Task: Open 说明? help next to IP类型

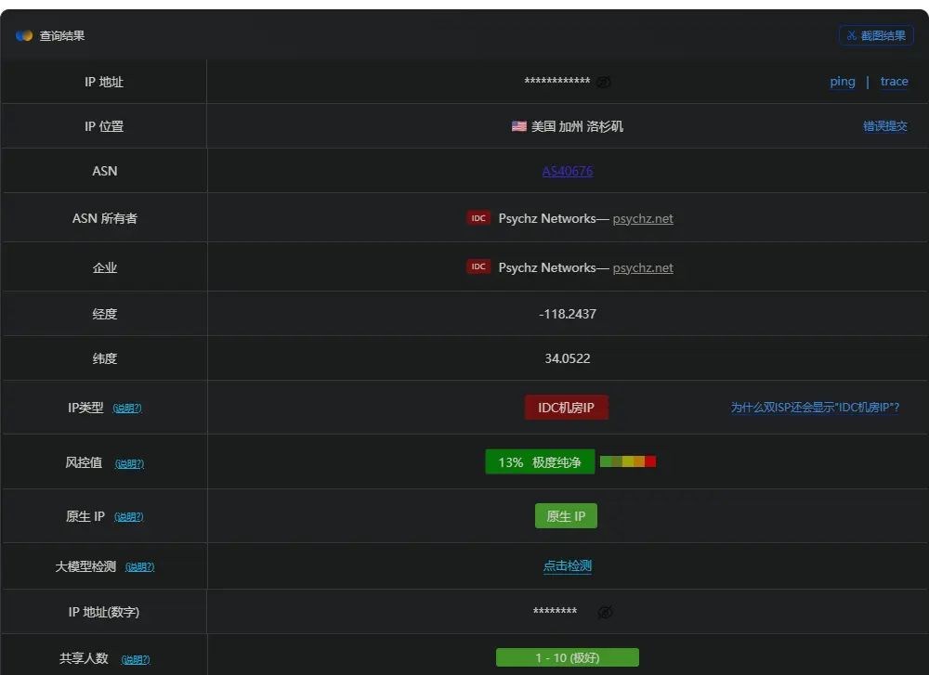Action: coord(127,409)
